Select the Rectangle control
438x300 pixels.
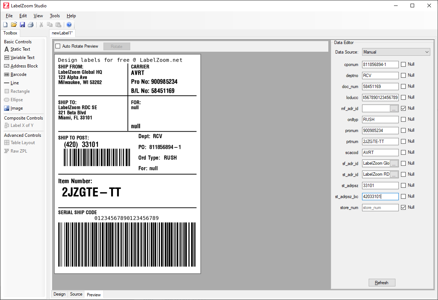pyautogui.click(x=17, y=91)
